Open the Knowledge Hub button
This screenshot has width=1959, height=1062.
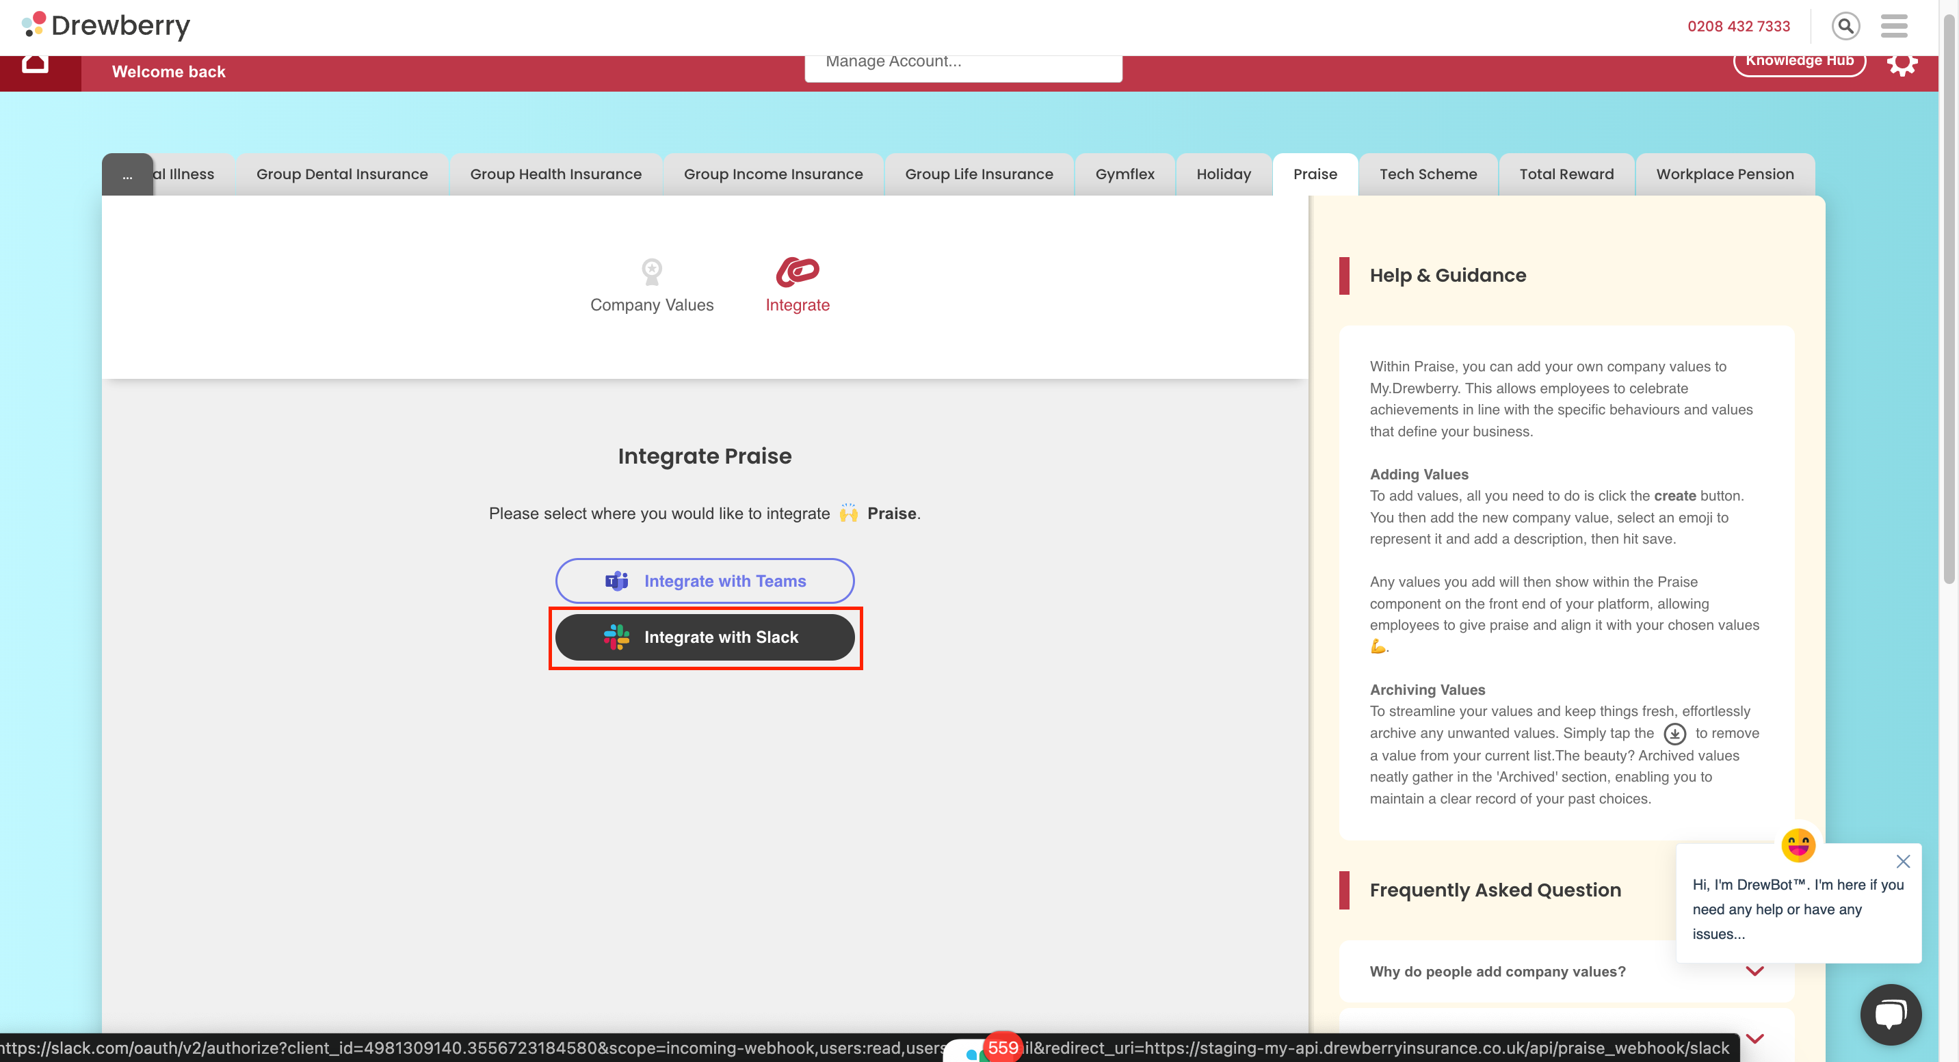point(1800,62)
